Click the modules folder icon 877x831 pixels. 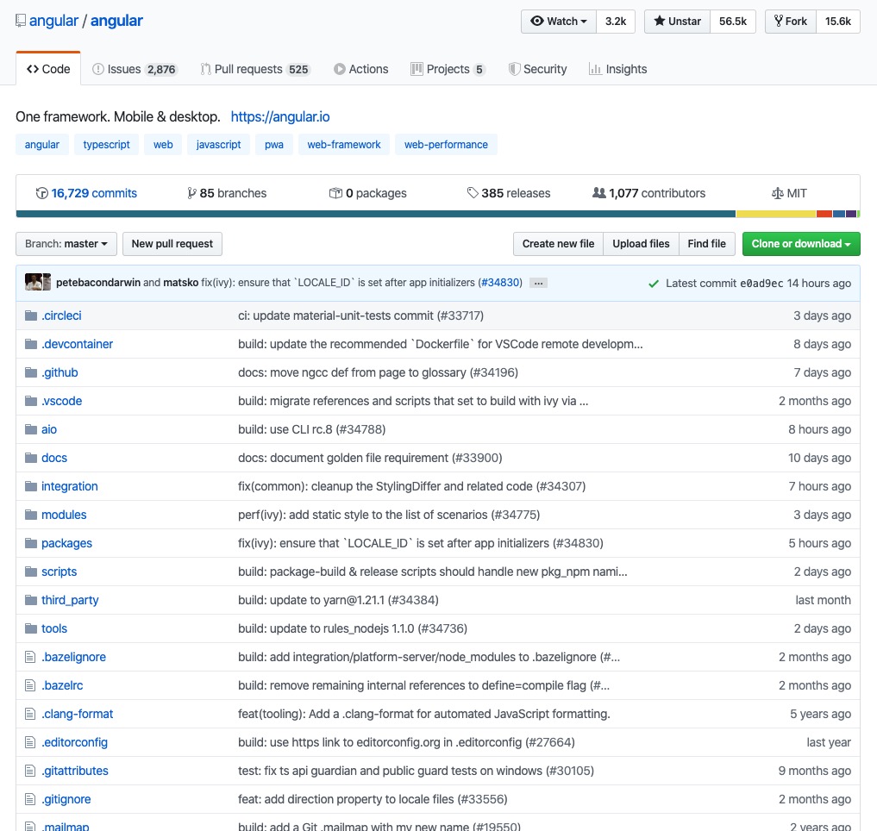(31, 515)
